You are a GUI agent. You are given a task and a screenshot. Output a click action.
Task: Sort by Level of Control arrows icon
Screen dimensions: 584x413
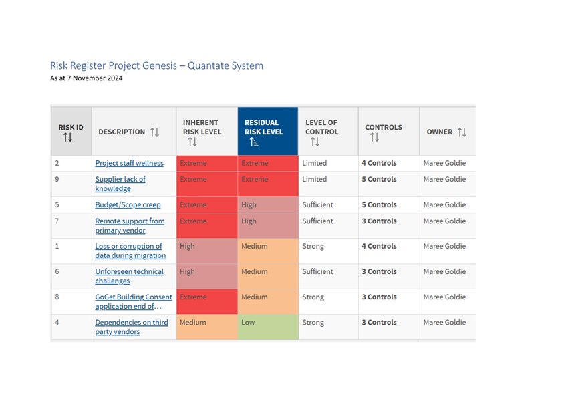coord(315,142)
